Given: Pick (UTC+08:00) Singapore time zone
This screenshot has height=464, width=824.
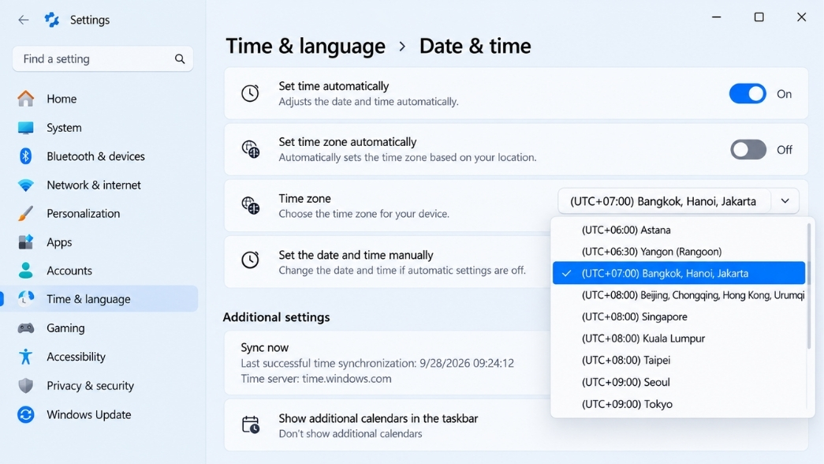Looking at the screenshot, I should (x=678, y=316).
